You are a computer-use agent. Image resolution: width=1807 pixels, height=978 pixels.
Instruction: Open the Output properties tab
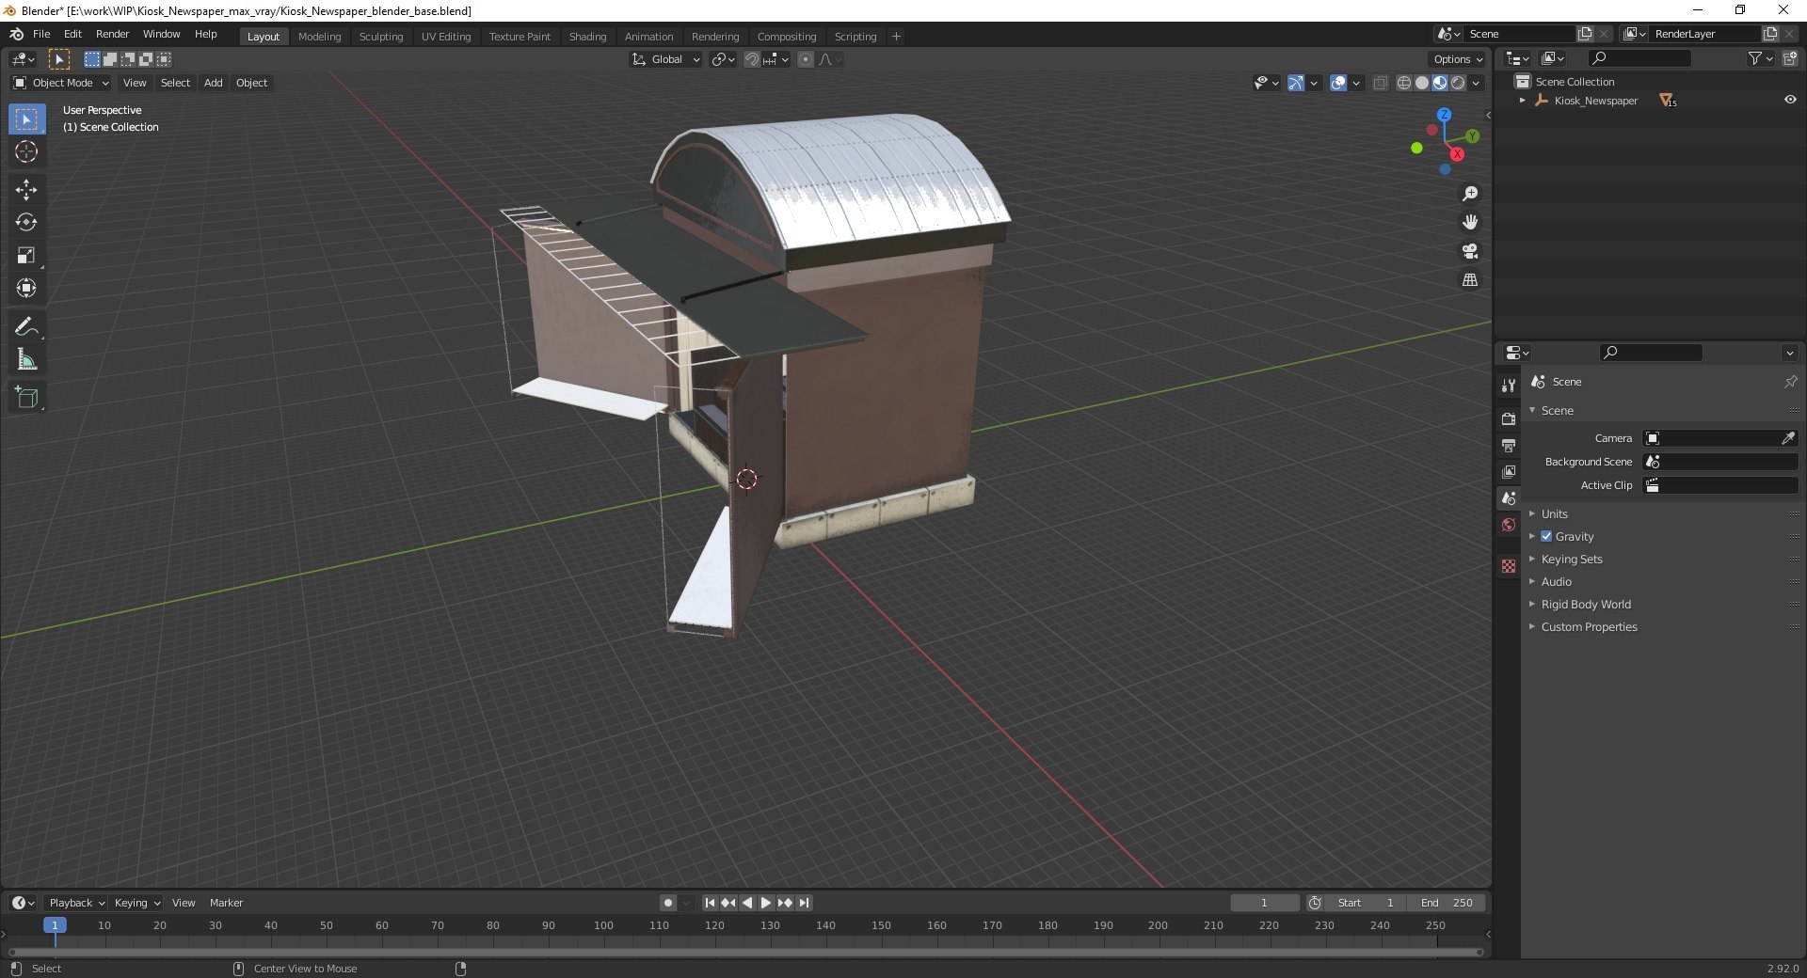point(1509,445)
